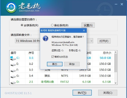
Task: Click the blue question mark dialog icon
Action: (x=45, y=38)
